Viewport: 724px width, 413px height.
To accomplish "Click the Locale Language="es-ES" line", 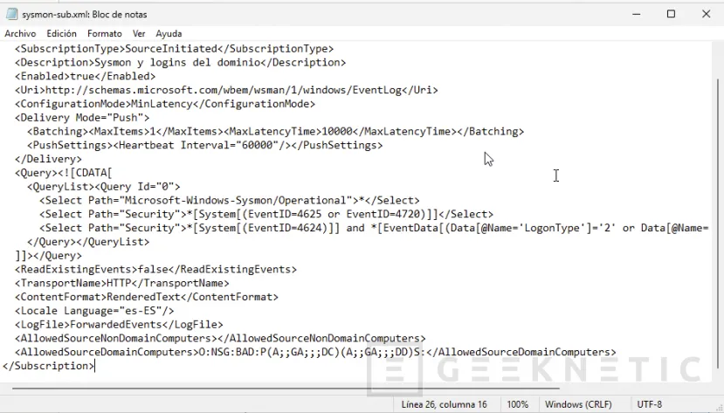I will coord(94,312).
